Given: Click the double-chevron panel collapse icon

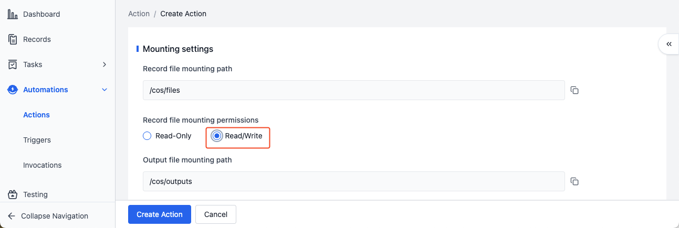Looking at the screenshot, I should pyautogui.click(x=668, y=44).
